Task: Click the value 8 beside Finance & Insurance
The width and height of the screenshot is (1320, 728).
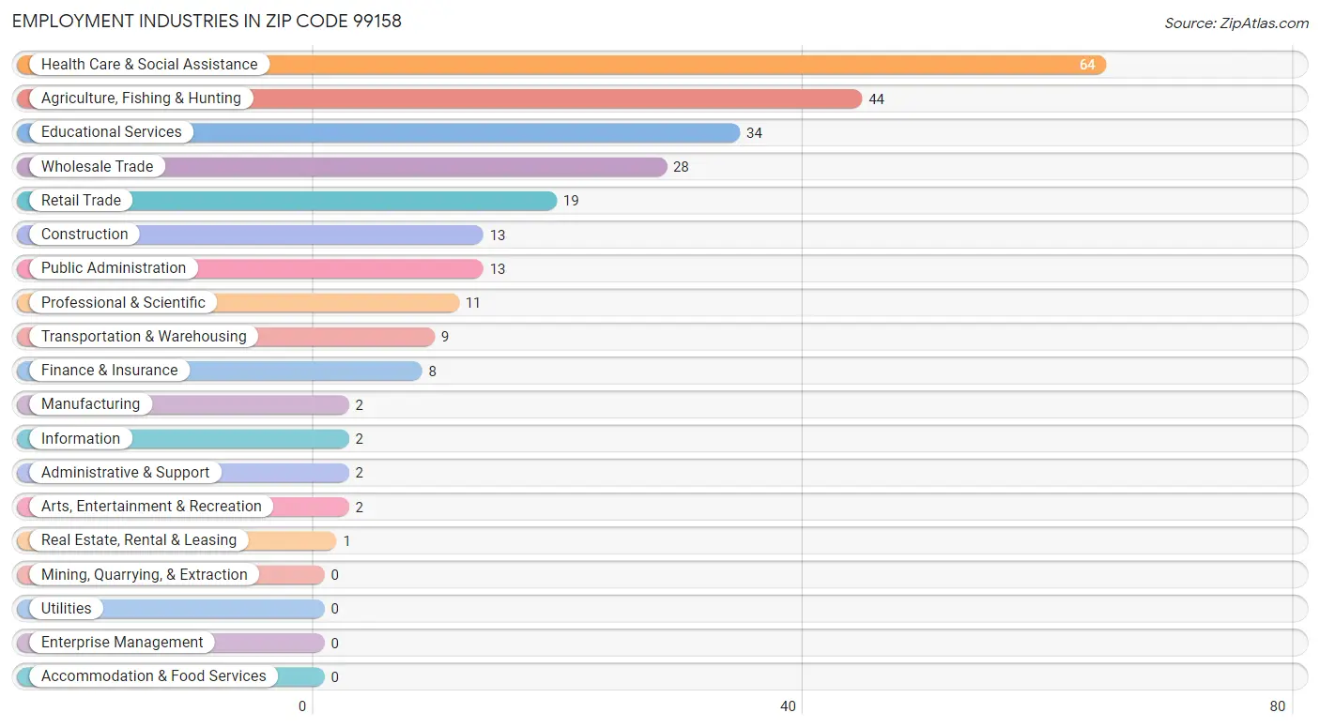Action: (433, 372)
